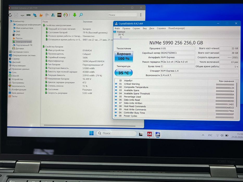Open AIDA64 user preferences person icon

(x=53, y=15)
